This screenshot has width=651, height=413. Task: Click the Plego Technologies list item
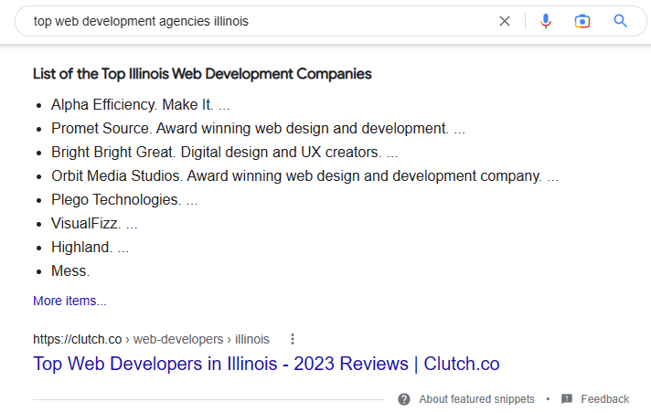pos(124,200)
